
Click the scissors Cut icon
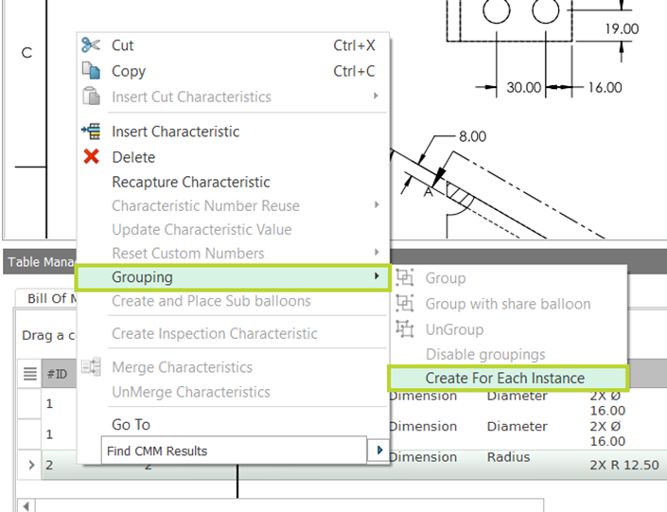pyautogui.click(x=91, y=45)
